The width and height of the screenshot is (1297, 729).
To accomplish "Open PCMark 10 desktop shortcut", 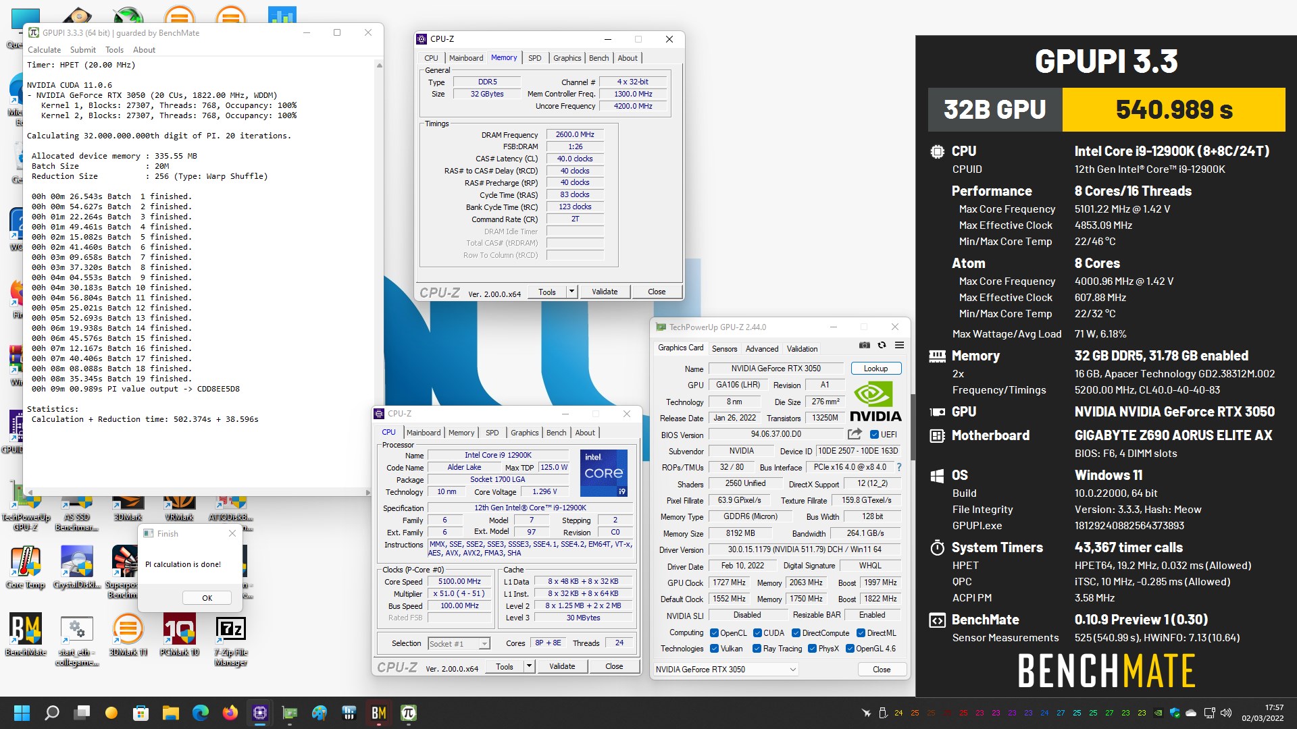I will tap(179, 634).
